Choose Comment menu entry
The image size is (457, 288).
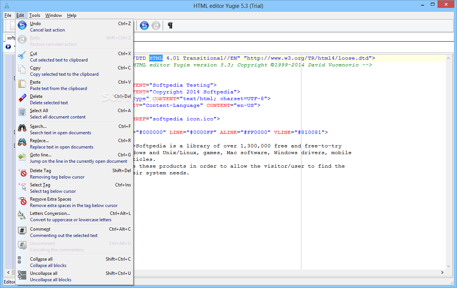(75, 232)
